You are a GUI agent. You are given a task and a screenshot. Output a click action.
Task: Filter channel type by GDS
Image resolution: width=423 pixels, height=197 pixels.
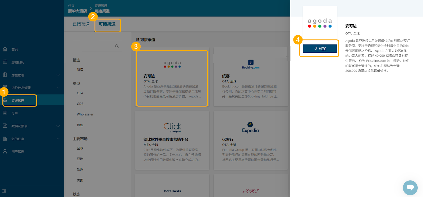pyautogui.click(x=80, y=104)
